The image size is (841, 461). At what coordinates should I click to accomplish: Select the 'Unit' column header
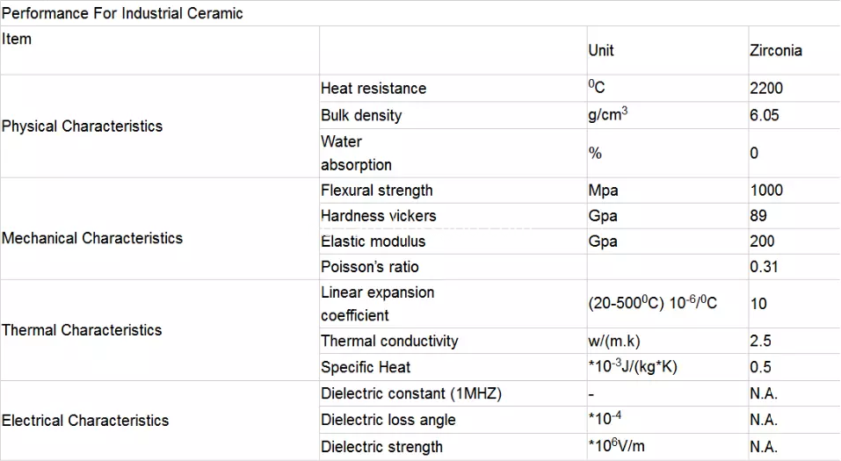tap(668, 50)
